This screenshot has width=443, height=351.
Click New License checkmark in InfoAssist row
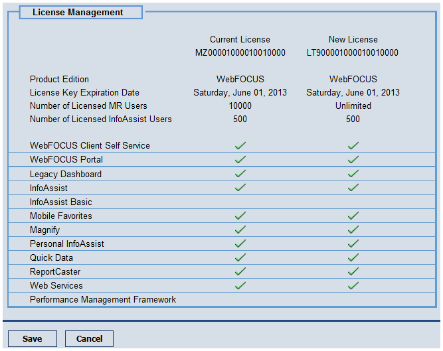(x=353, y=187)
